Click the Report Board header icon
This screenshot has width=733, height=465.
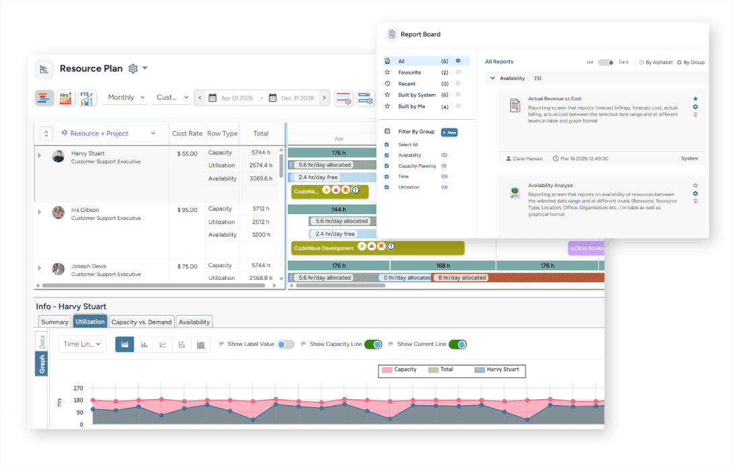pyautogui.click(x=392, y=34)
